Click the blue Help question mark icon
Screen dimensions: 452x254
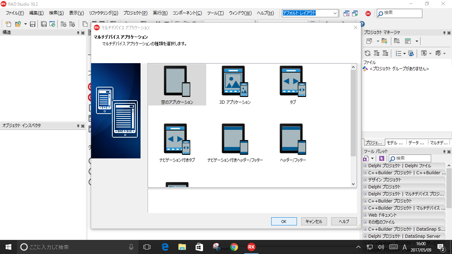tap(362, 24)
